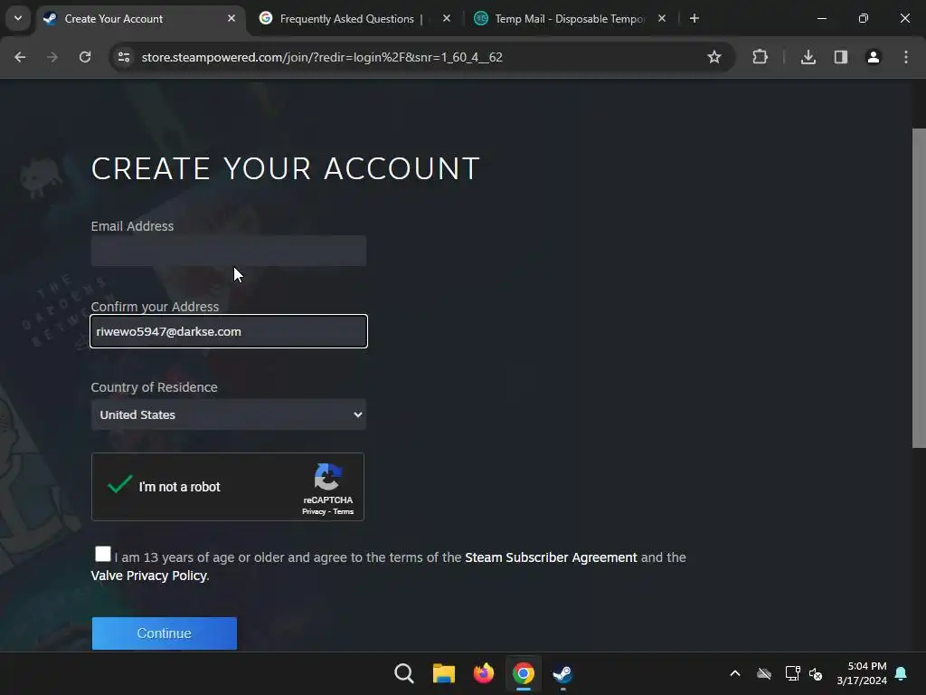Open the clock showing 5:04 PM
Image resolution: width=926 pixels, height=695 pixels.
(x=862, y=673)
